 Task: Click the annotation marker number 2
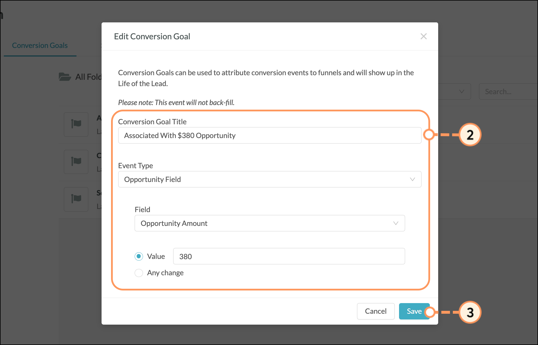tap(470, 135)
